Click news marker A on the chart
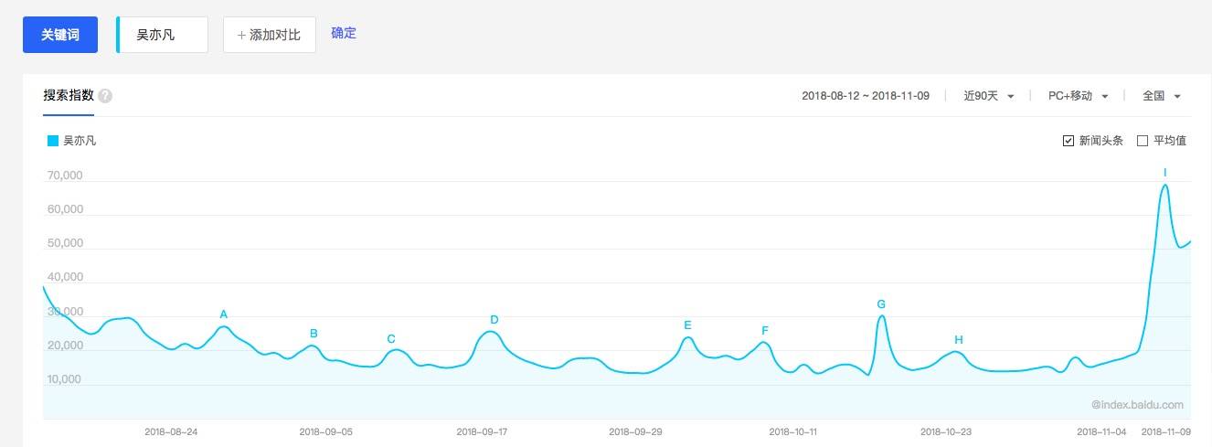1212x447 pixels. (224, 314)
